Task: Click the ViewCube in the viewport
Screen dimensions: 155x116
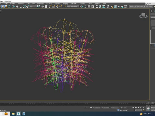Action: pyautogui.click(x=143, y=15)
